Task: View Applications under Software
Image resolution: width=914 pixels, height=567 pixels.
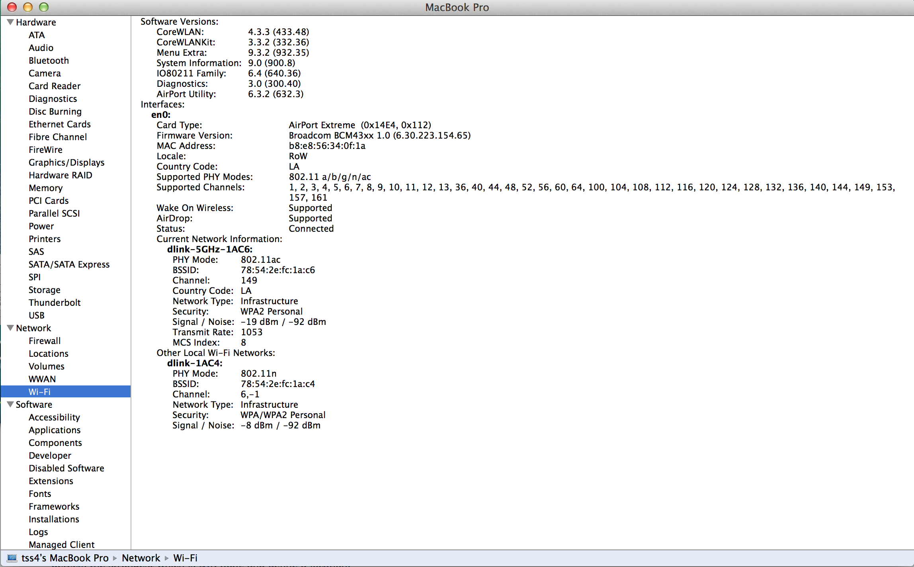Action: click(55, 430)
